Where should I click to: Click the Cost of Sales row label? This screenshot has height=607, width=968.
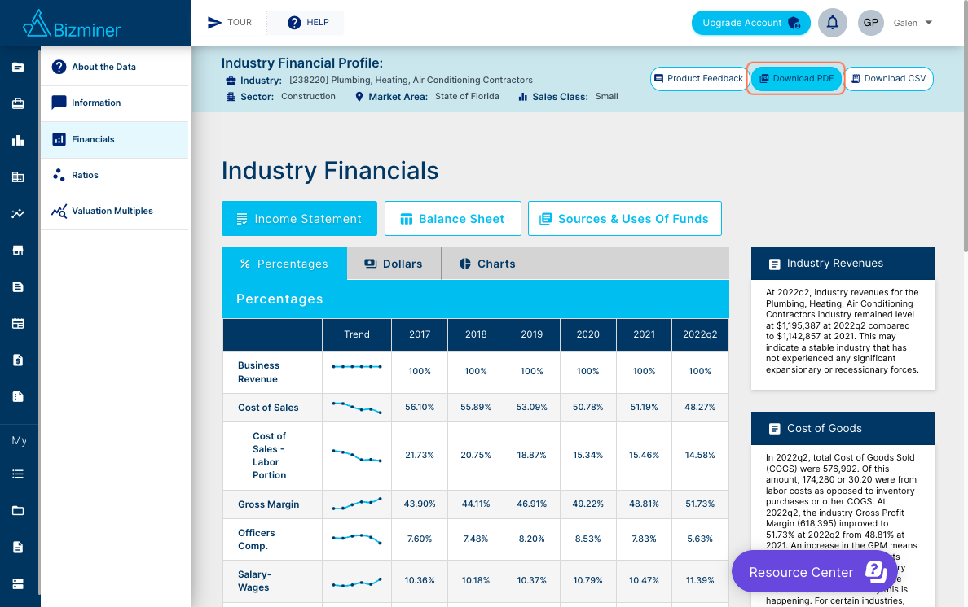pos(268,408)
